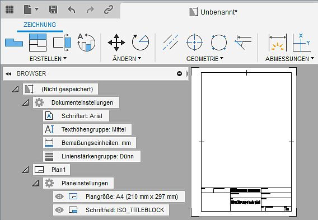This screenshot has height=220, width=318.
Task: Select the Ordinate Dimension X-Y icon
Action: click(x=301, y=43)
